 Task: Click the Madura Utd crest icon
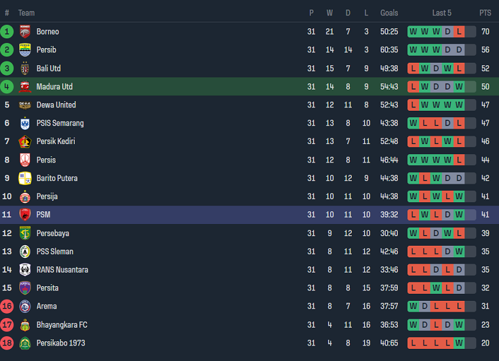[25, 86]
